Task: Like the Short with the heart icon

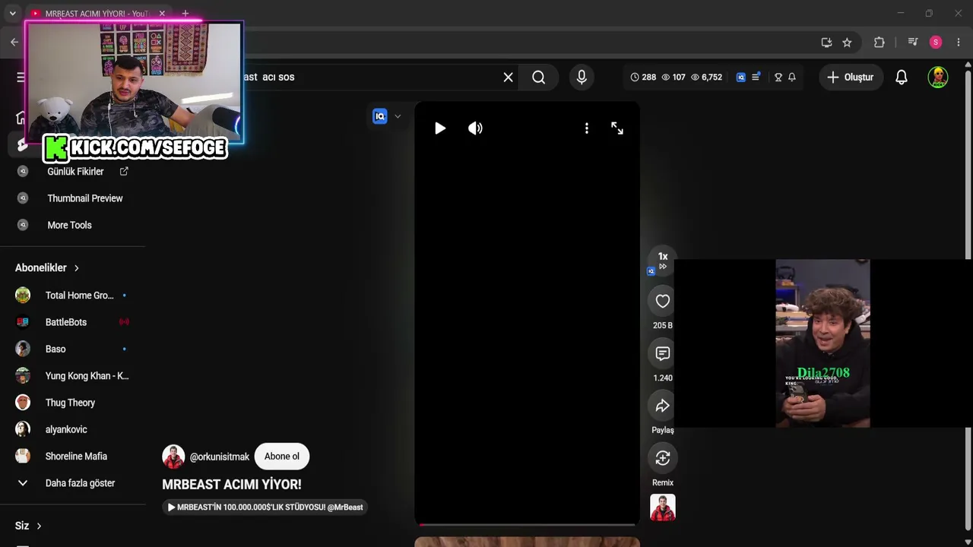Action: 663,301
